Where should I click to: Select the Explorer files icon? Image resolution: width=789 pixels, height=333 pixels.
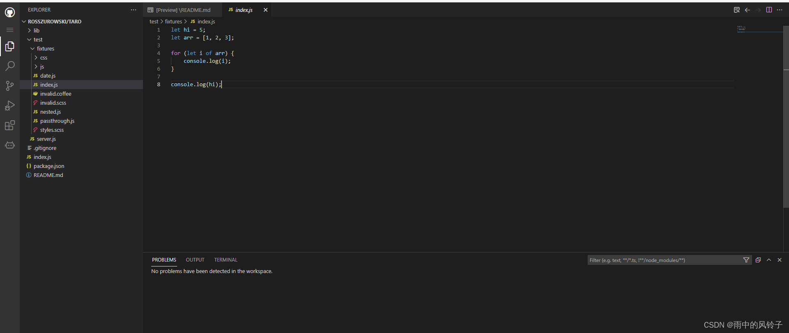point(10,46)
